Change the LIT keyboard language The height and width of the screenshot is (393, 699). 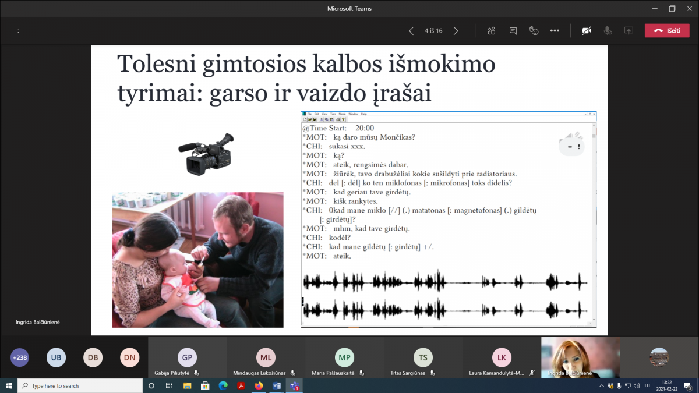pyautogui.click(x=647, y=385)
